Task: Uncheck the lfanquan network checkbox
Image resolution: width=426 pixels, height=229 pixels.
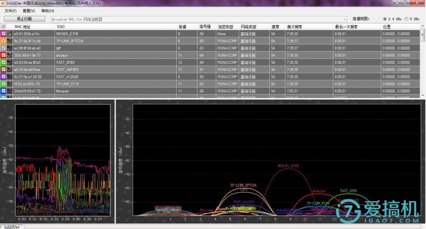Action: tap(3, 91)
